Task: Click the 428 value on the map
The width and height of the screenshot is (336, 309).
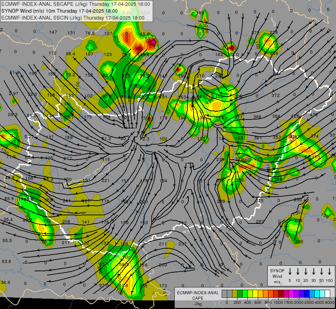Action: [x=295, y=116]
